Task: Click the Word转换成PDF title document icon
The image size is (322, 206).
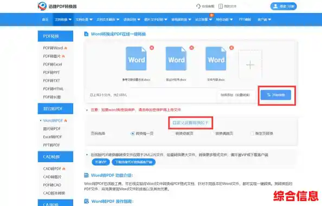Action: coord(86,34)
